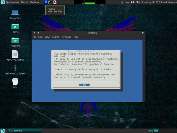Launch Pluma text editor from the top panel
This screenshot has height=133, width=177.
coord(55,2)
